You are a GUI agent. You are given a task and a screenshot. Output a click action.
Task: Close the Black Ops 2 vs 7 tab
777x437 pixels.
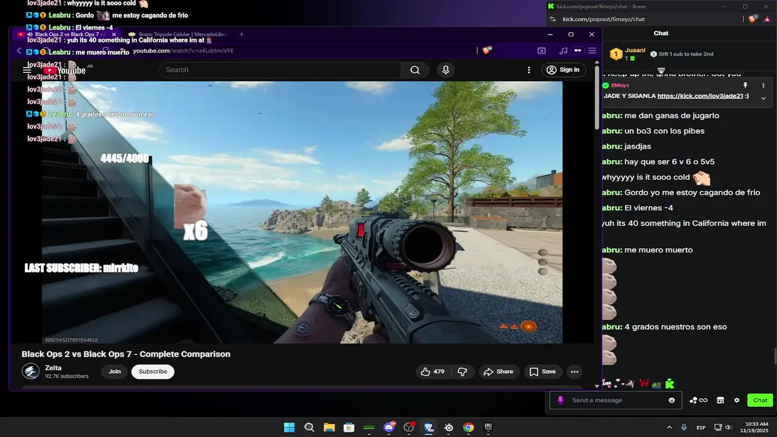114,35
